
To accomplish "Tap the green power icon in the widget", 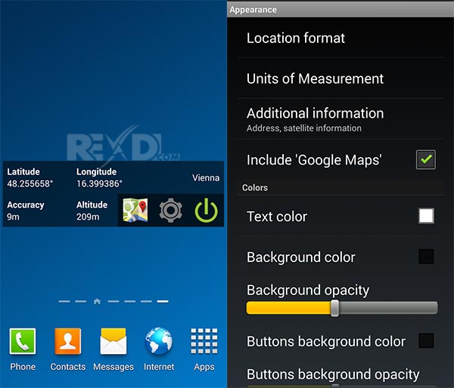I will point(206,210).
